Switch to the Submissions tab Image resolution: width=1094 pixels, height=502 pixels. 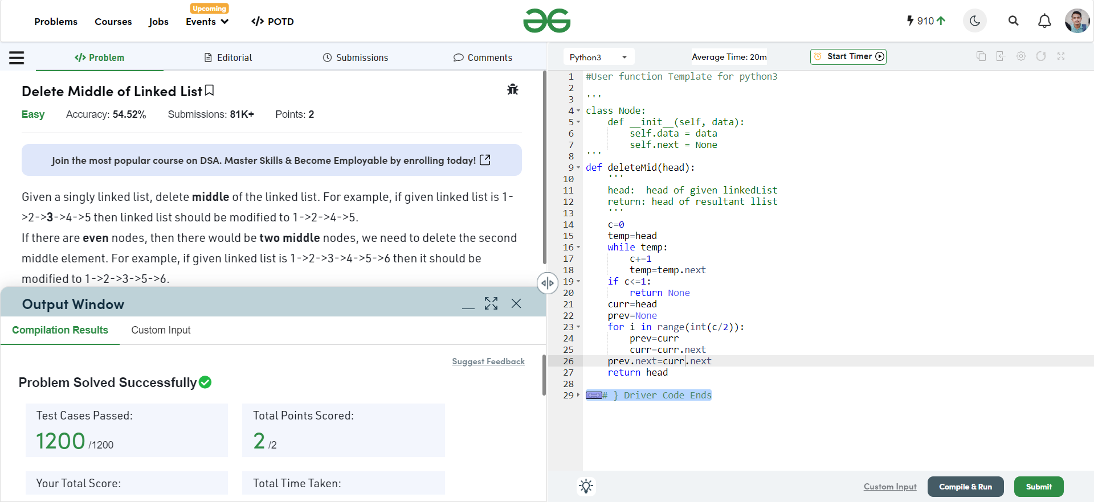coord(356,57)
